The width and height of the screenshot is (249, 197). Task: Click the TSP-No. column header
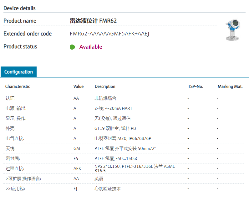click(x=195, y=87)
